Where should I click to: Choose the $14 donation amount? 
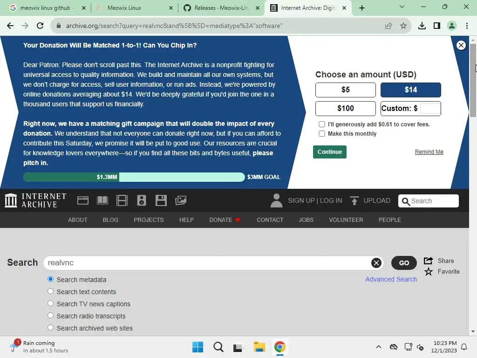pos(411,90)
